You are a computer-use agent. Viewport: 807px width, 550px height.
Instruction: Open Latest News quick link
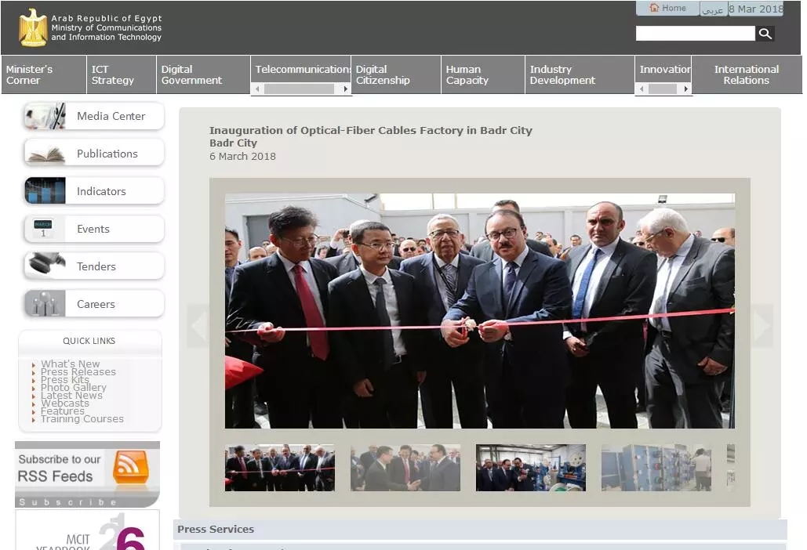pyautogui.click(x=71, y=396)
